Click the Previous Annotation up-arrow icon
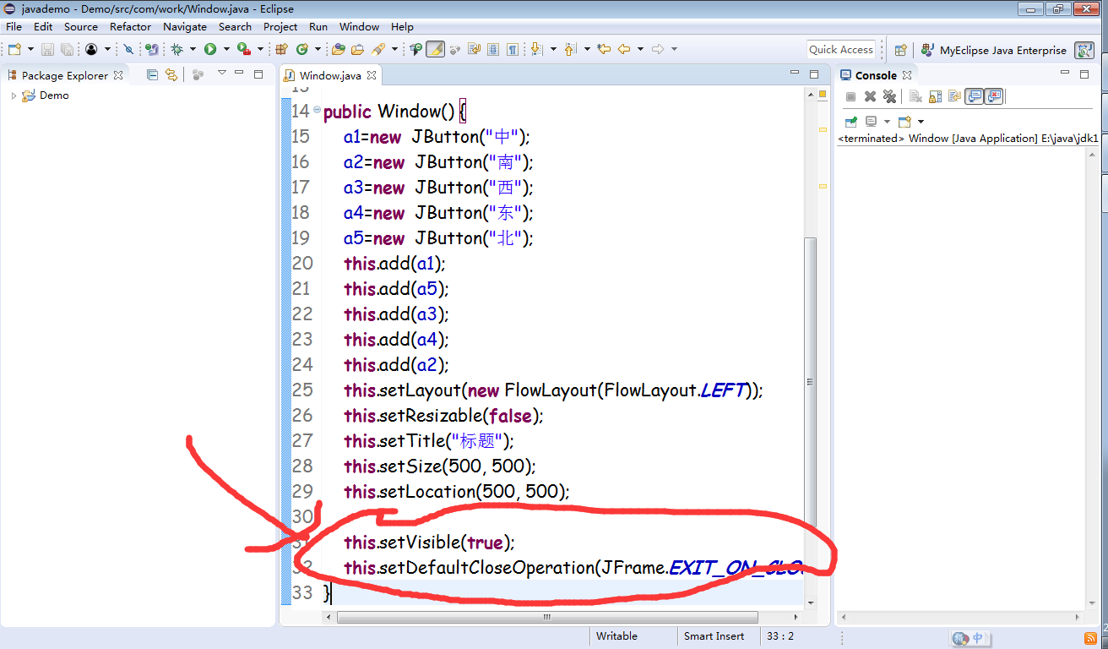Image resolution: width=1108 pixels, height=649 pixels. pyautogui.click(x=570, y=49)
